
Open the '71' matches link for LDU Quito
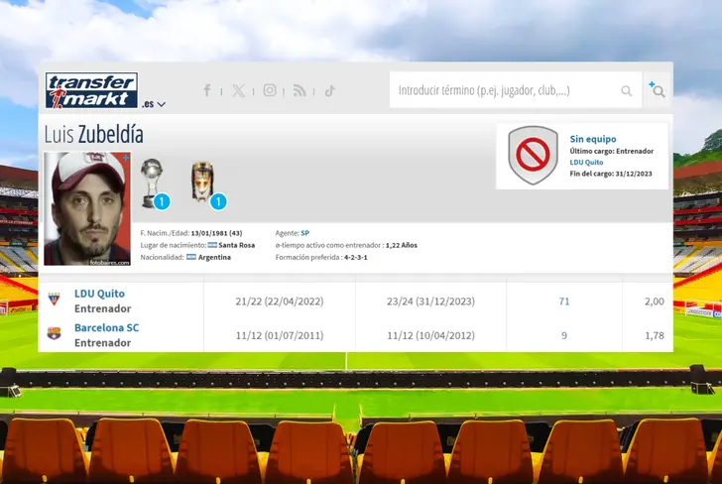[564, 302]
